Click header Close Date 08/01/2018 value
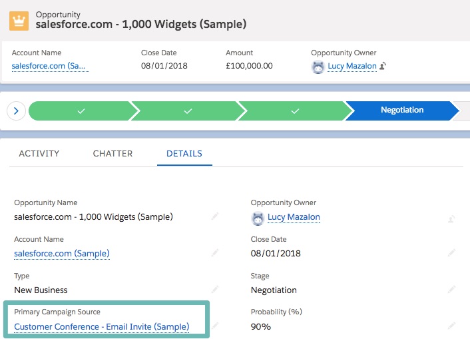Screen dimensions: 470x339 164,66
